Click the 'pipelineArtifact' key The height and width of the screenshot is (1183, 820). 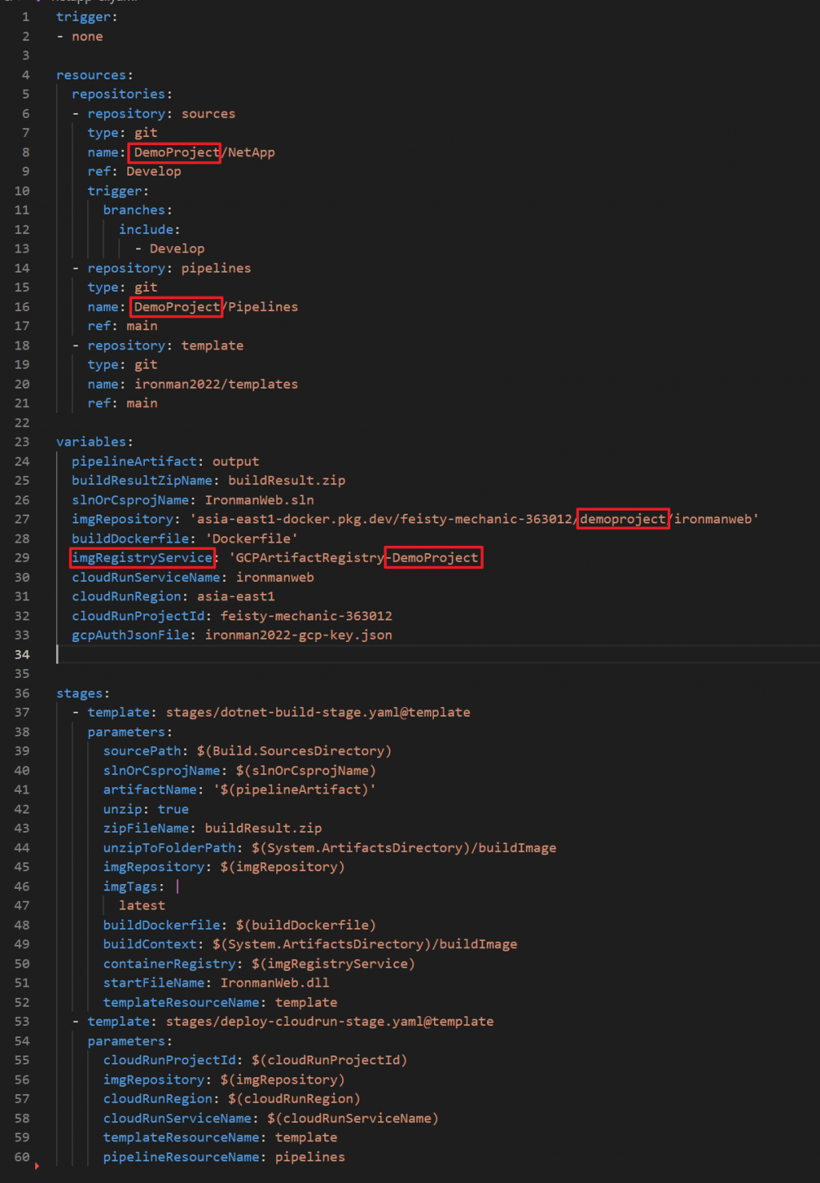point(135,462)
